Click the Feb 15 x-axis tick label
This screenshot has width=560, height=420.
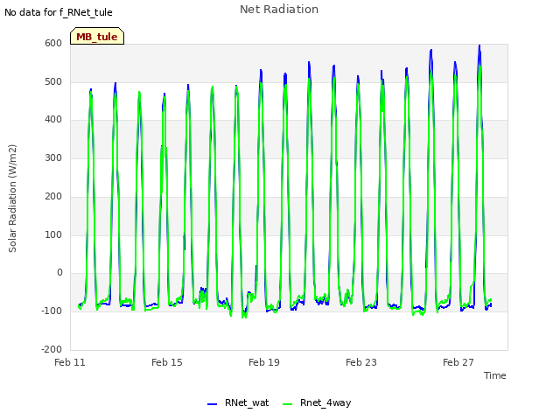click(167, 362)
